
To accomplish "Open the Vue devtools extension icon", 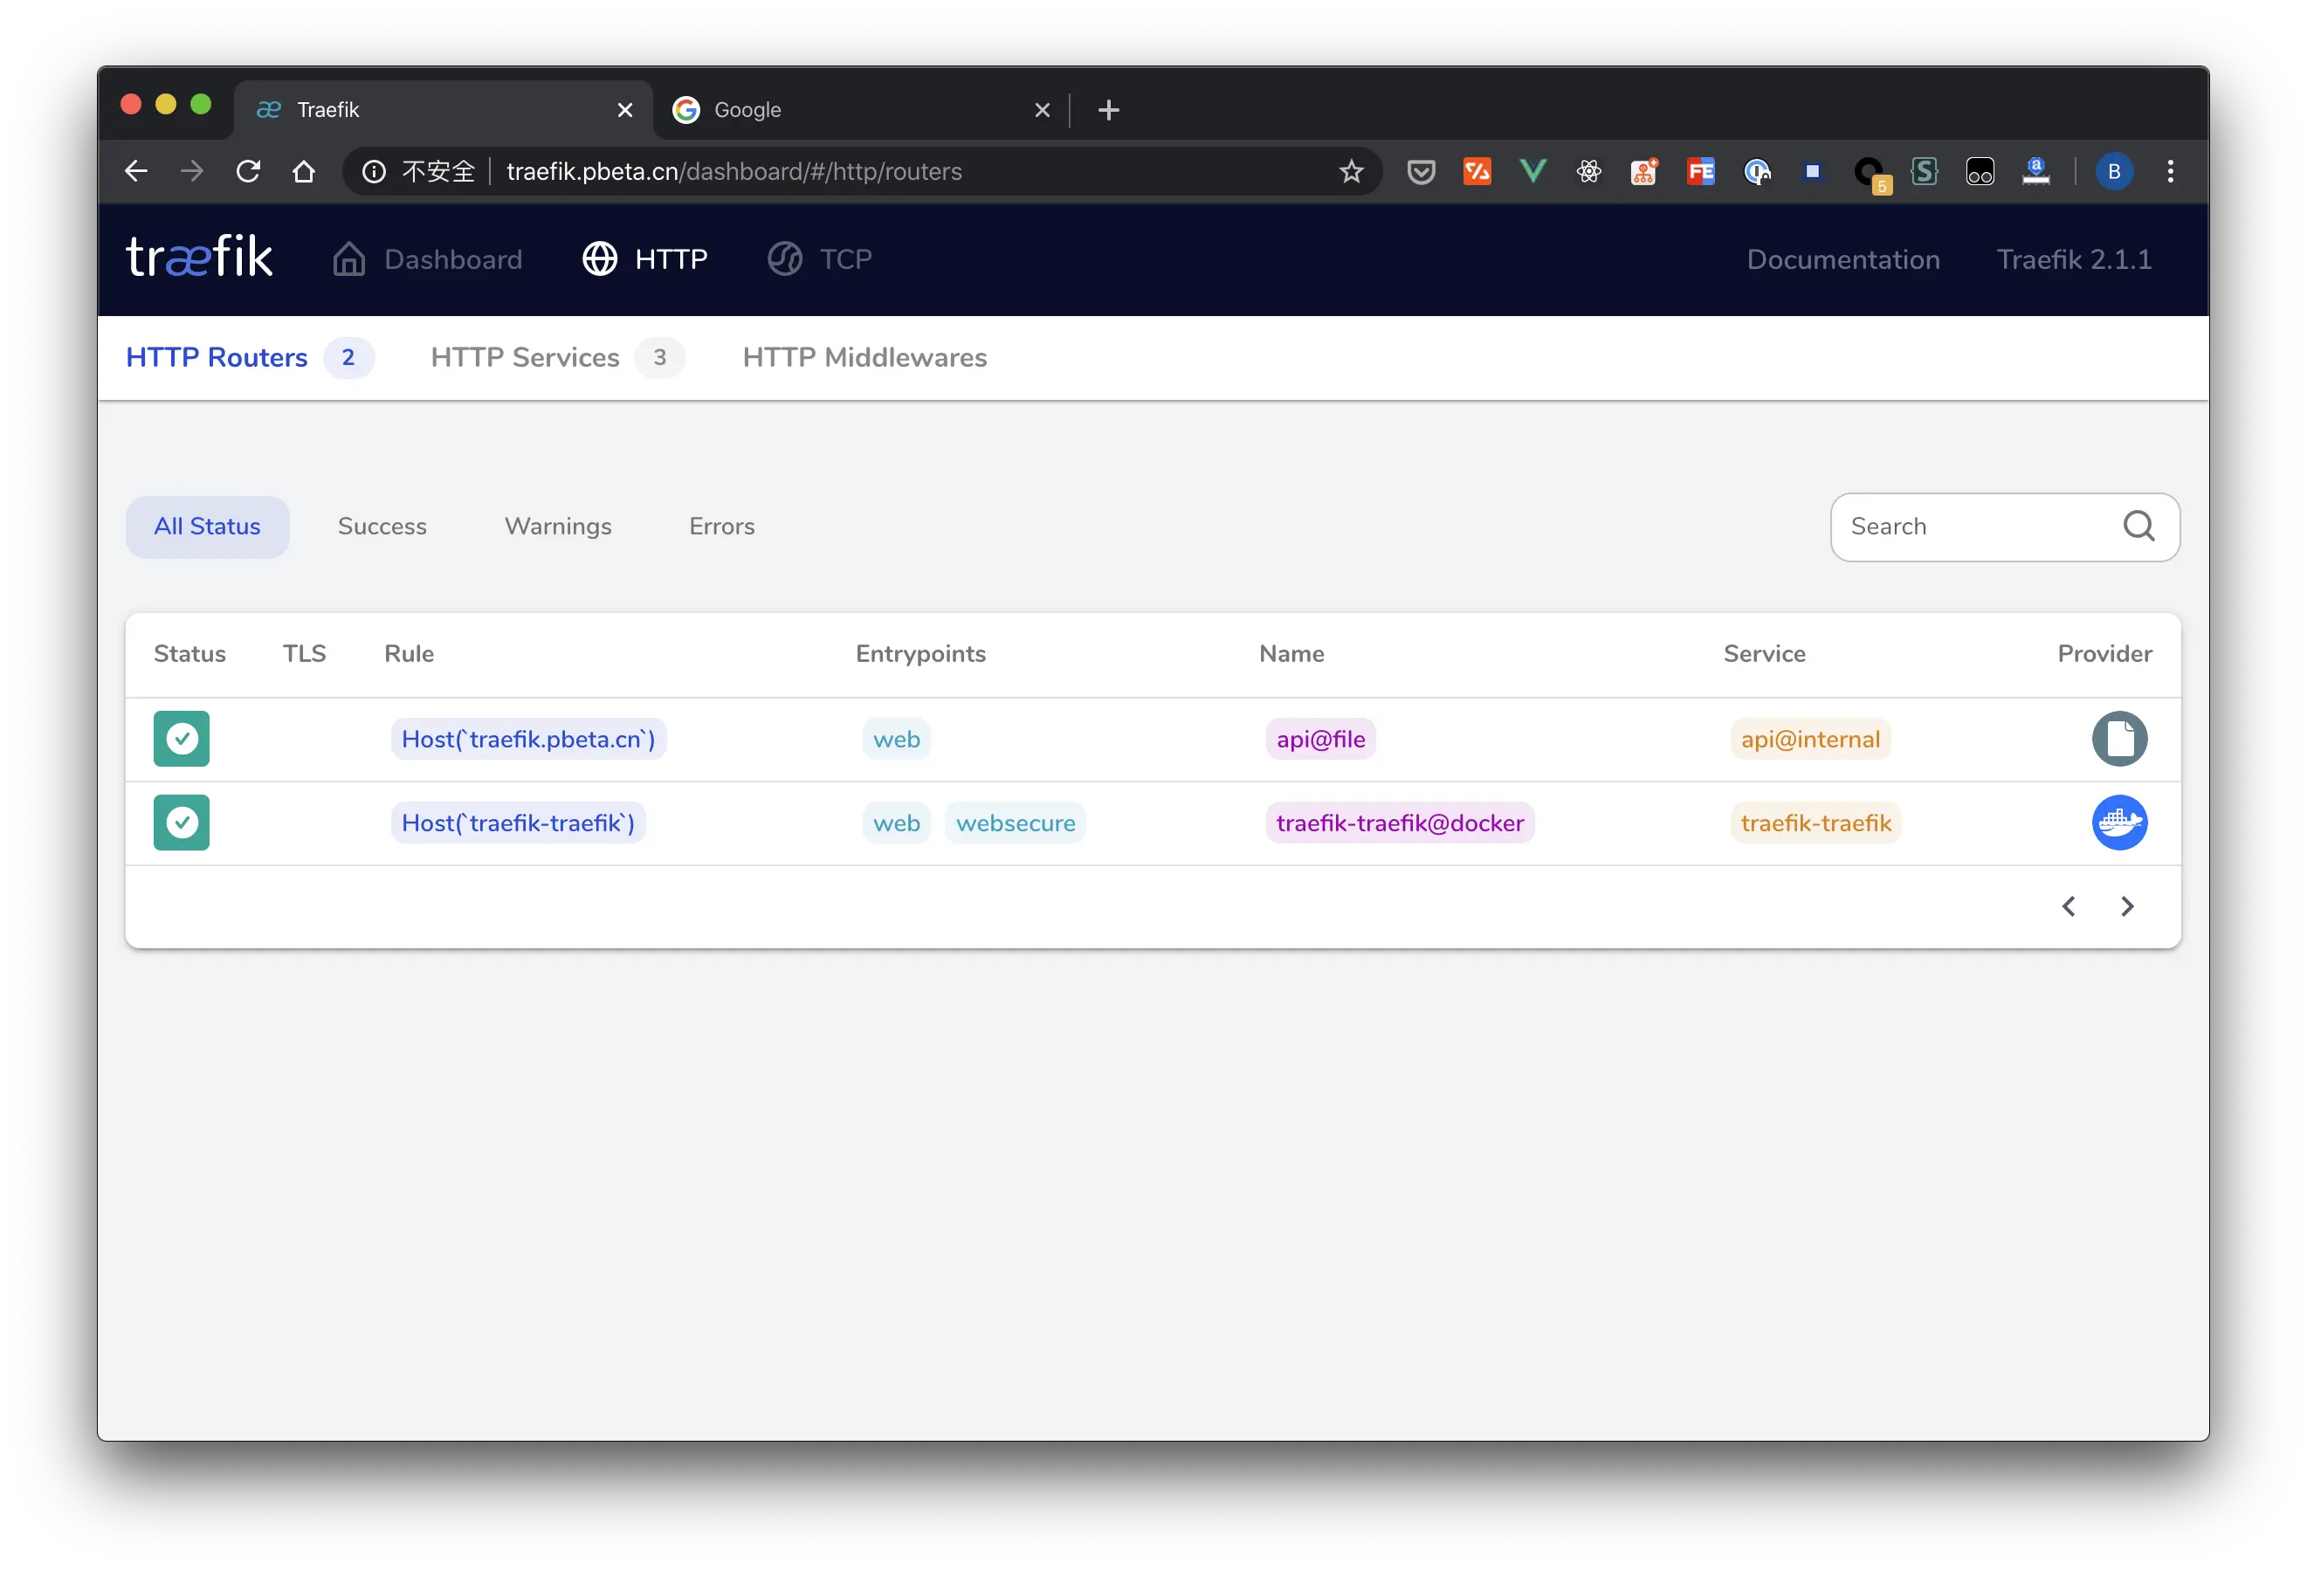I will (1532, 170).
